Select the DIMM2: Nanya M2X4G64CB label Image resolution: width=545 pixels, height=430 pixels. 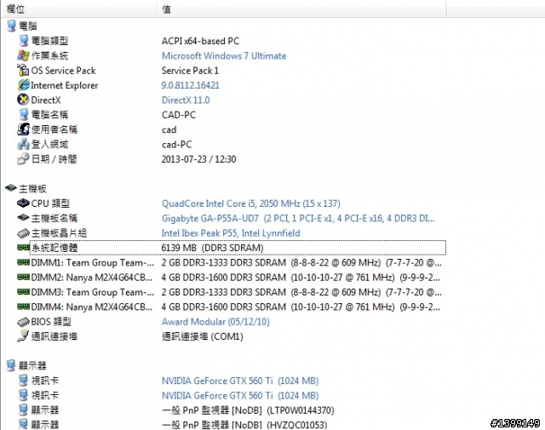92,278
